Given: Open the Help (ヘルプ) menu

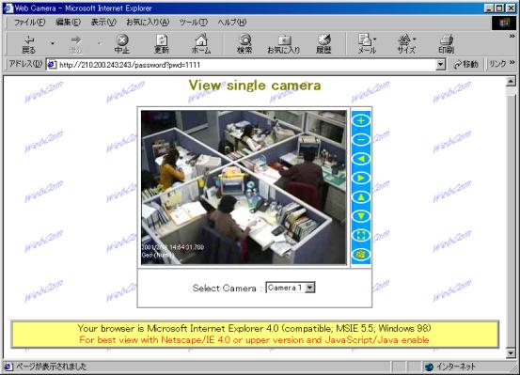Looking at the screenshot, I should (x=232, y=23).
